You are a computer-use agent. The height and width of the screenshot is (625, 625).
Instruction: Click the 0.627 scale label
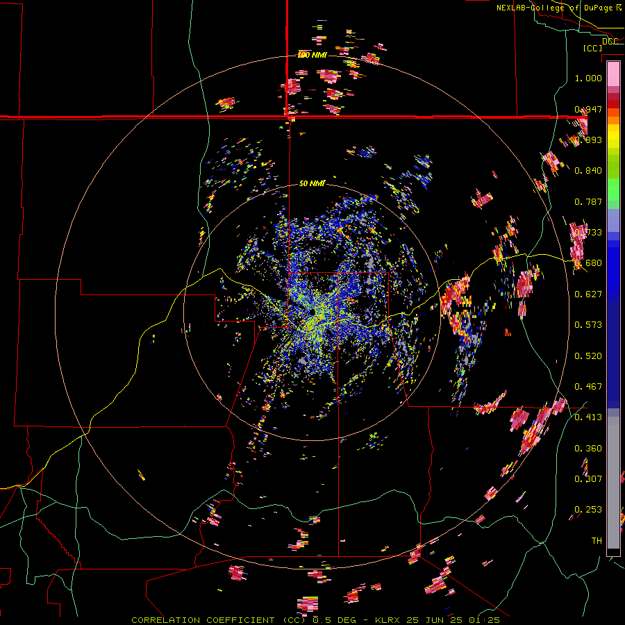(588, 294)
